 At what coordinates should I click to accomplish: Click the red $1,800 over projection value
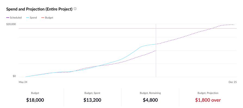tap(208, 100)
